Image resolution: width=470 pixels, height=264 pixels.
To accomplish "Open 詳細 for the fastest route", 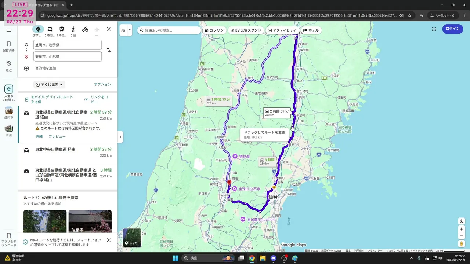I will click(39, 137).
